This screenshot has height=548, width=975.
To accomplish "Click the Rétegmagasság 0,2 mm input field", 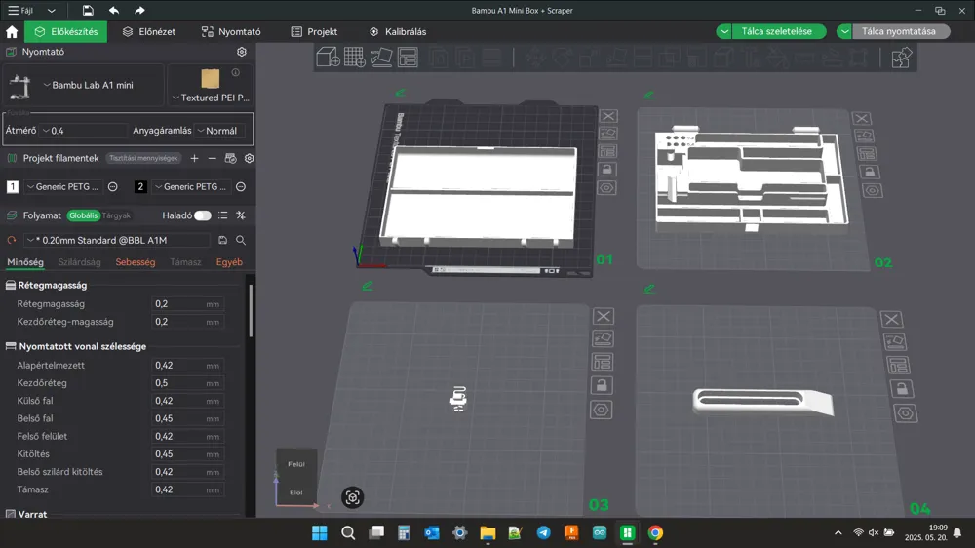I will [188, 304].
